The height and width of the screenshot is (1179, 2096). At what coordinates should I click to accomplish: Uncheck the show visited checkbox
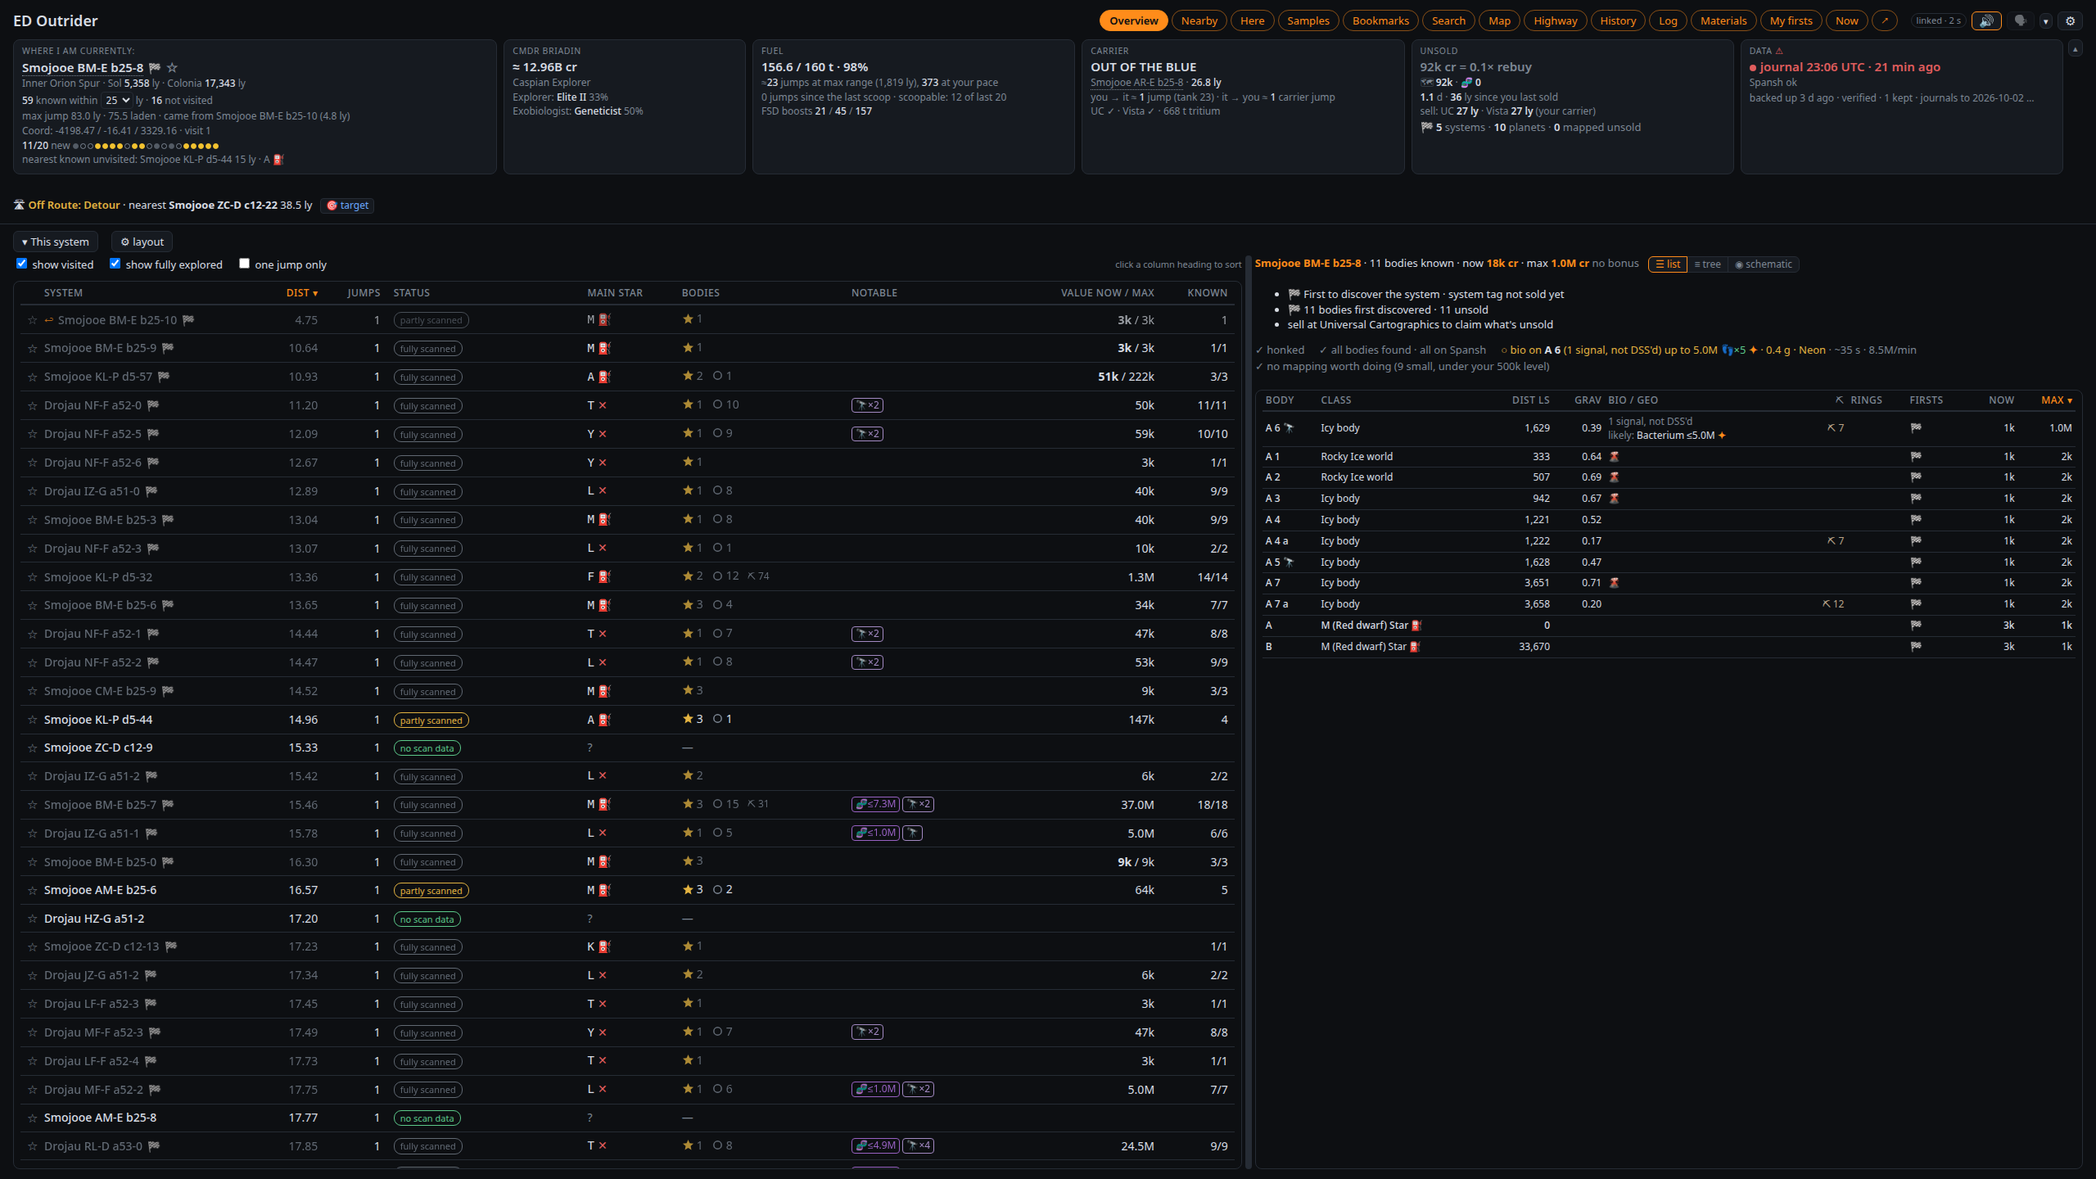click(22, 264)
